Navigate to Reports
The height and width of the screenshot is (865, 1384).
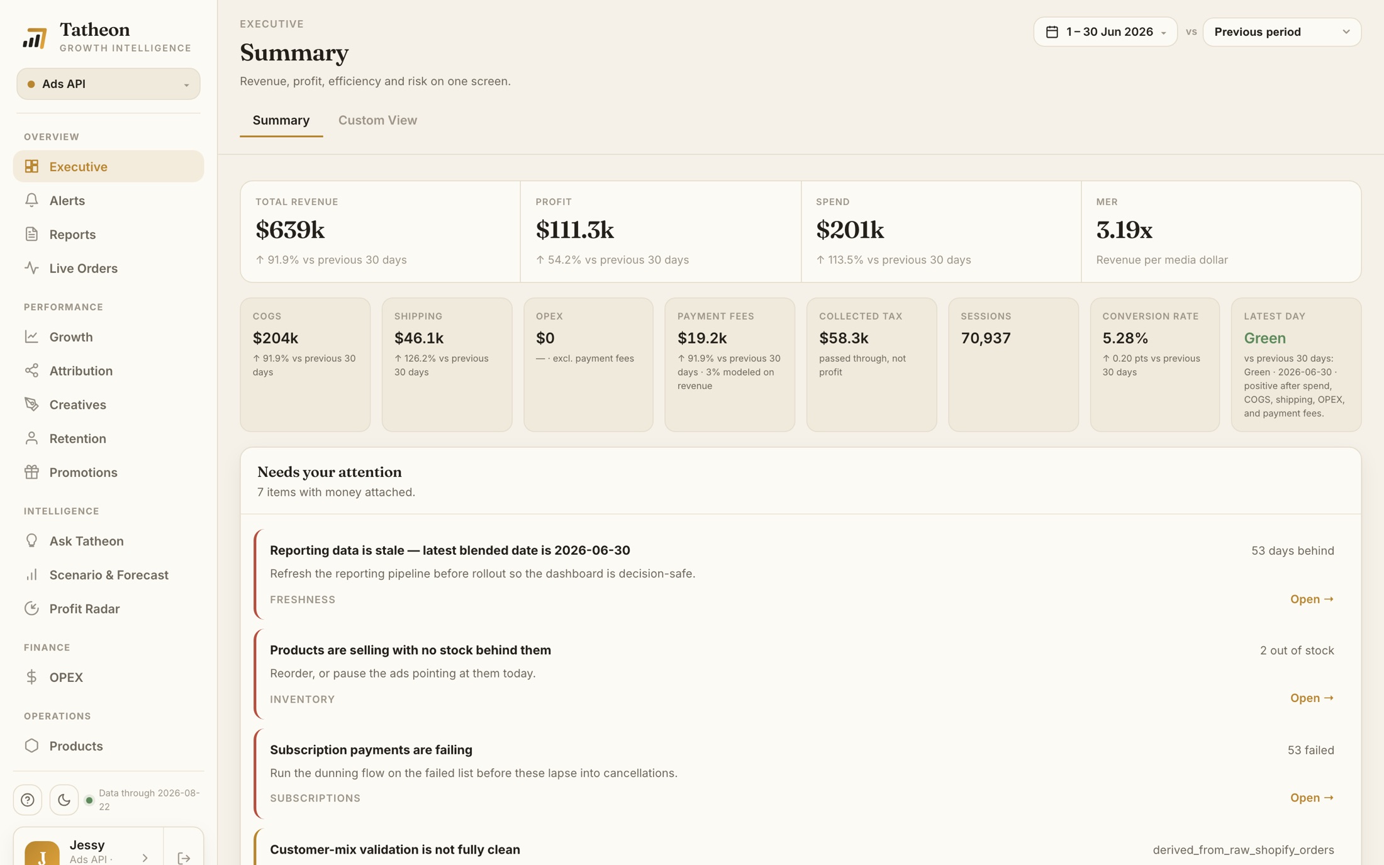[108, 234]
